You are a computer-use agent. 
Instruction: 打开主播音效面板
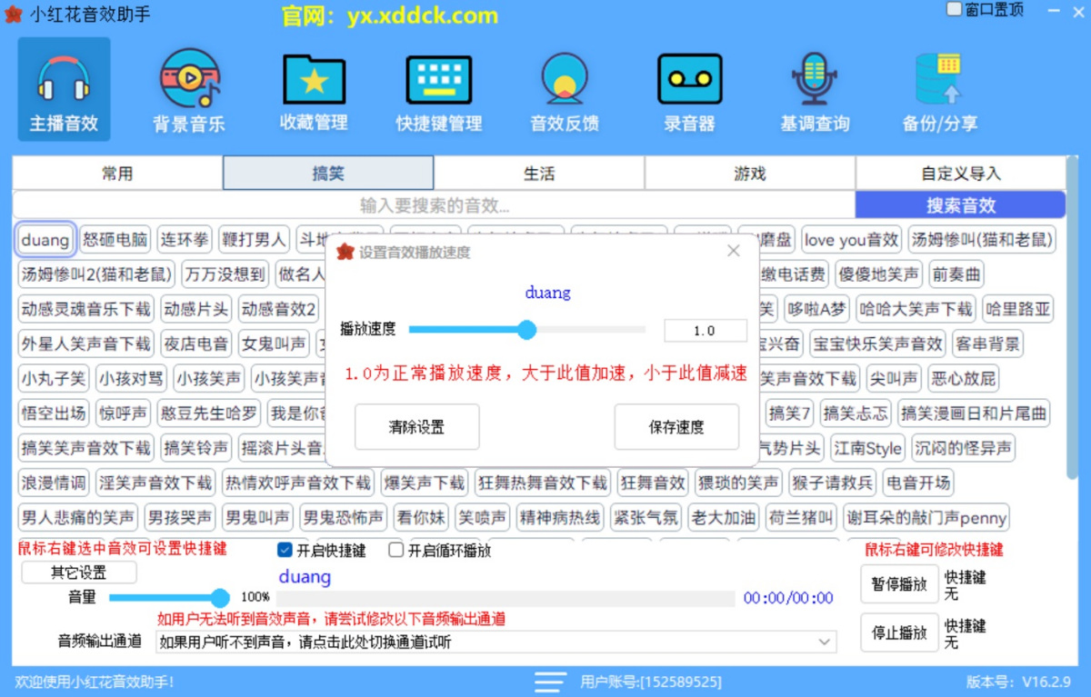62,88
